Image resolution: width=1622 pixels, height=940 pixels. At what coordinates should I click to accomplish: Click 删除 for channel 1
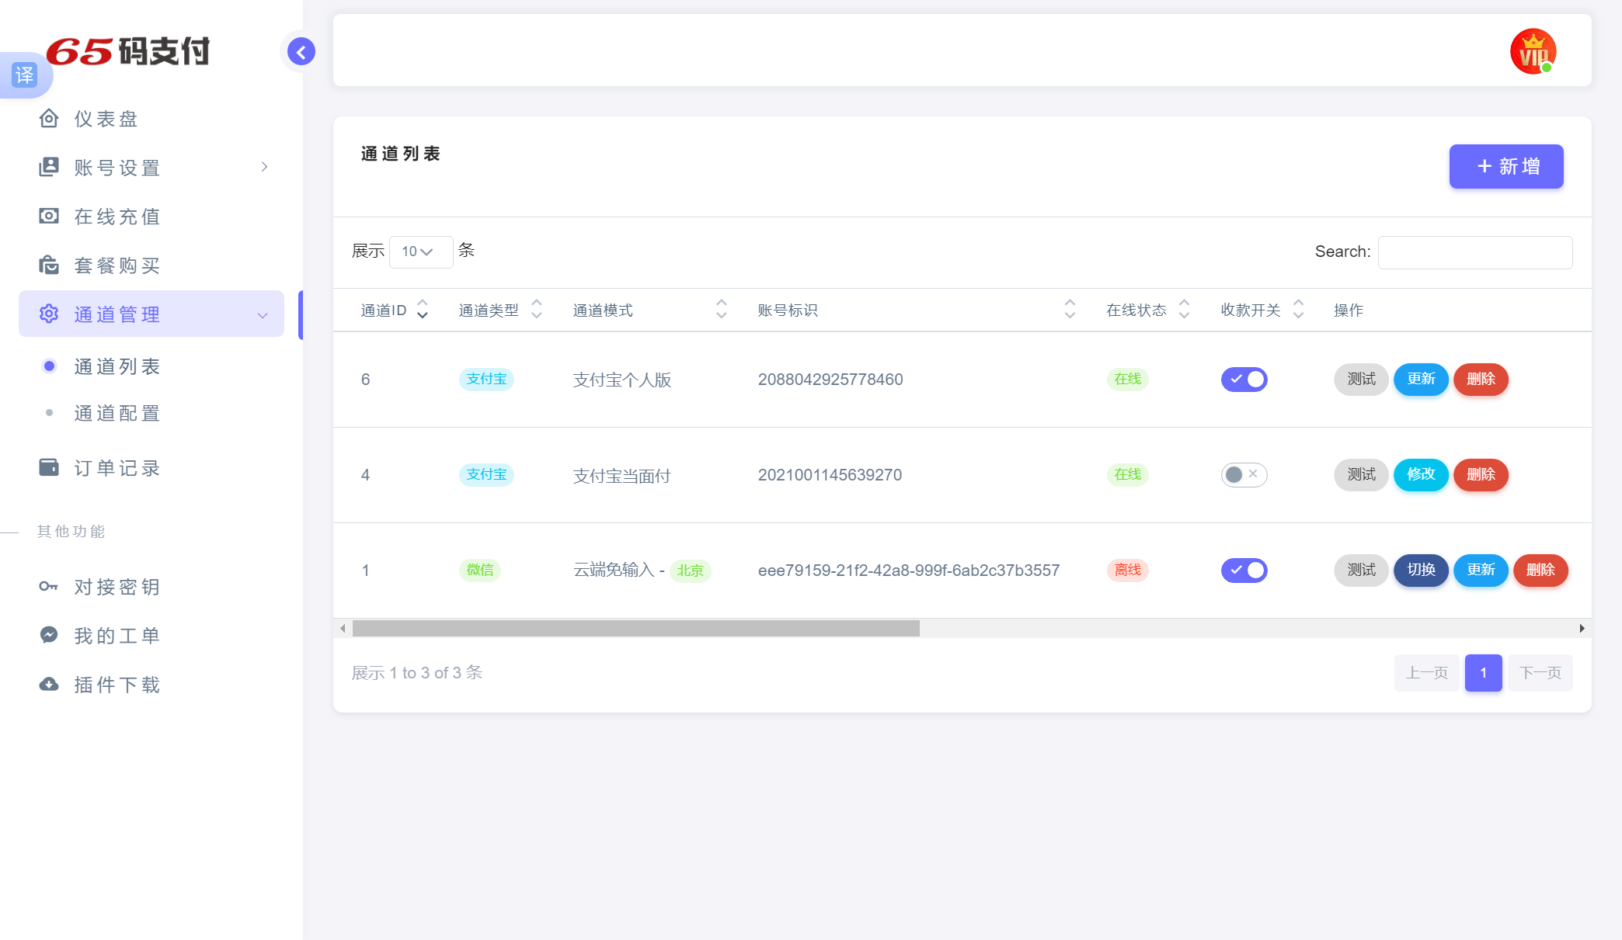pos(1540,570)
